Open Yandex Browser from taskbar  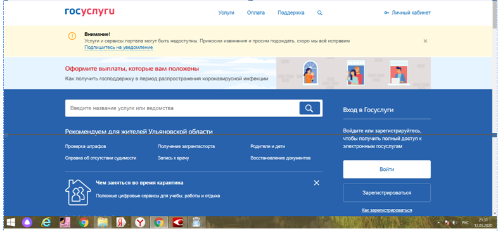tap(140, 223)
